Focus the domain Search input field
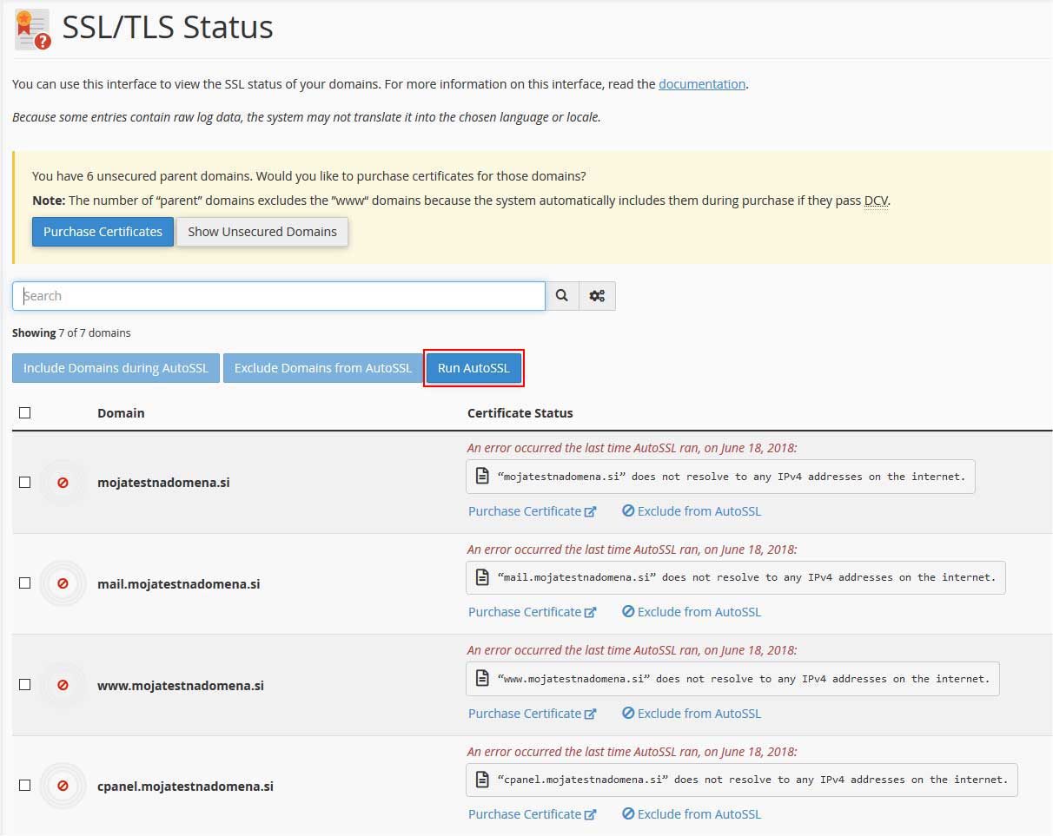This screenshot has width=1053, height=836. click(x=278, y=296)
